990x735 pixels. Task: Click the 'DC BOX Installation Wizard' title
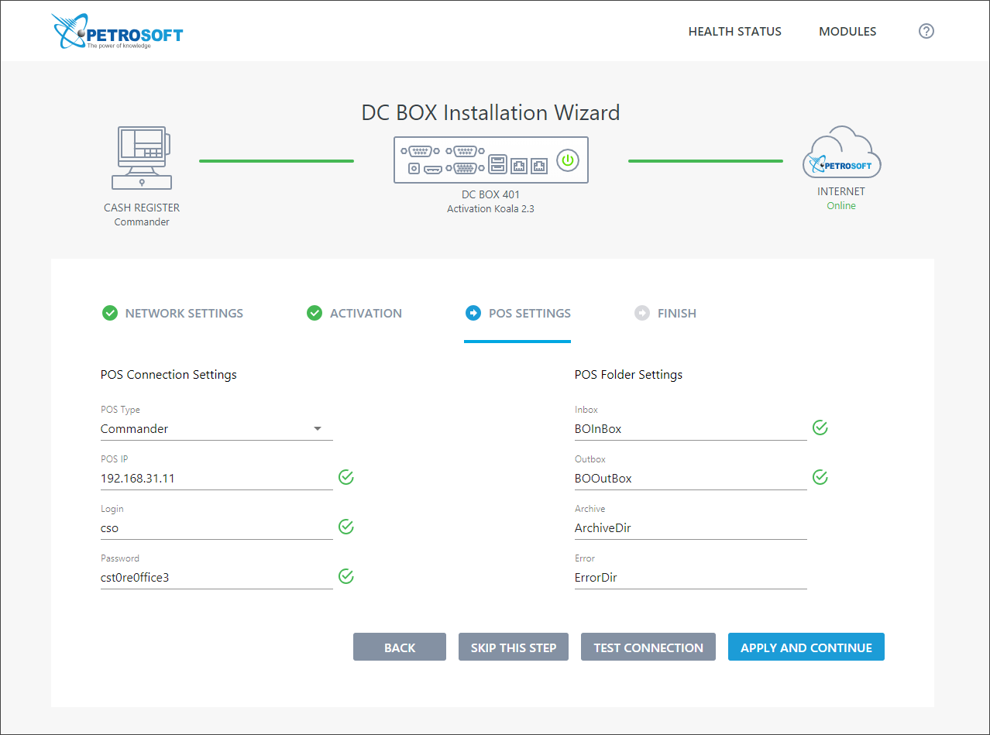[x=491, y=112]
